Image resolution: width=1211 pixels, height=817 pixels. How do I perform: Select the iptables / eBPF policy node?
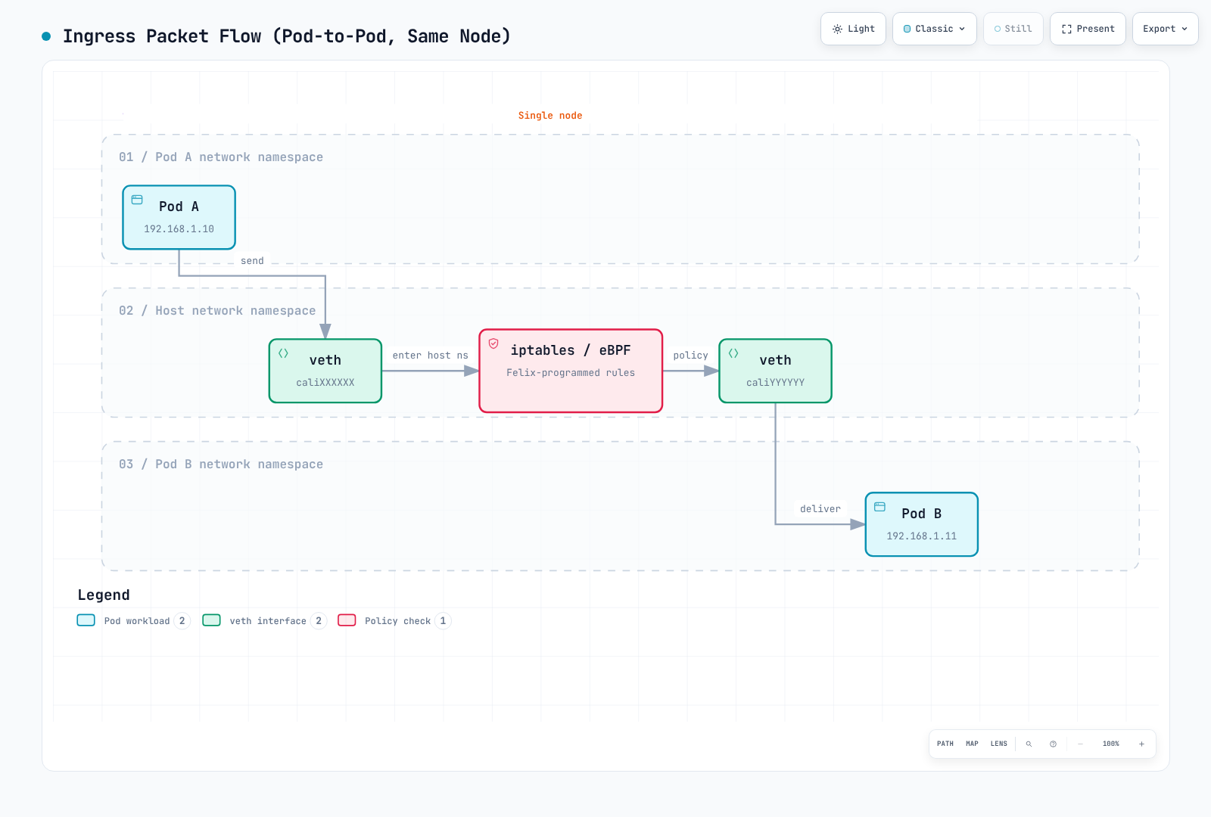(571, 371)
